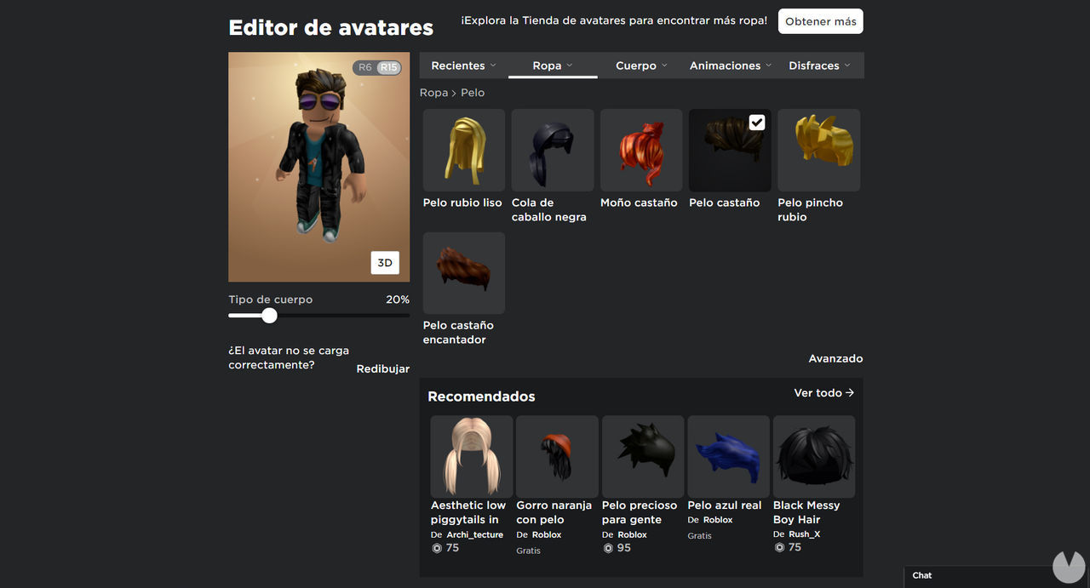Uncheck the equipped Pelo castaño checkbox
1090x588 pixels.
(x=757, y=123)
